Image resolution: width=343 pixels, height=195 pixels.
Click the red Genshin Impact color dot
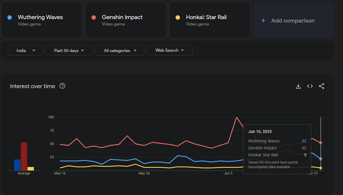(x=93, y=17)
